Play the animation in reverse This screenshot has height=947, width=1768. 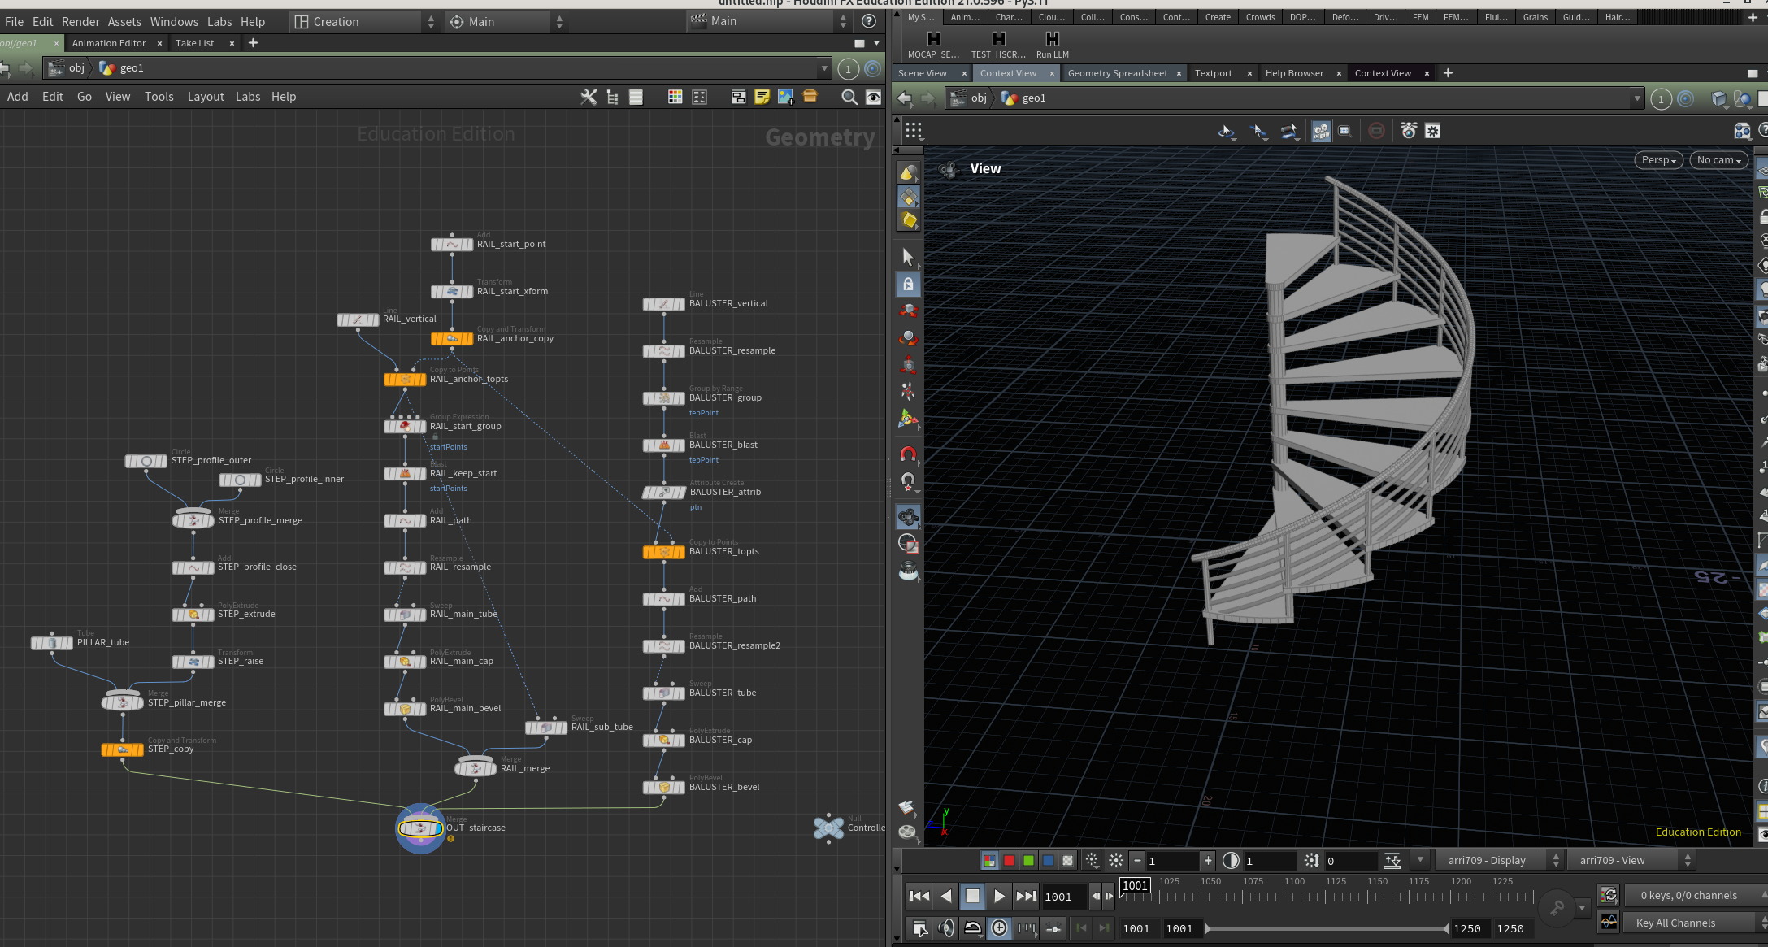tap(946, 896)
